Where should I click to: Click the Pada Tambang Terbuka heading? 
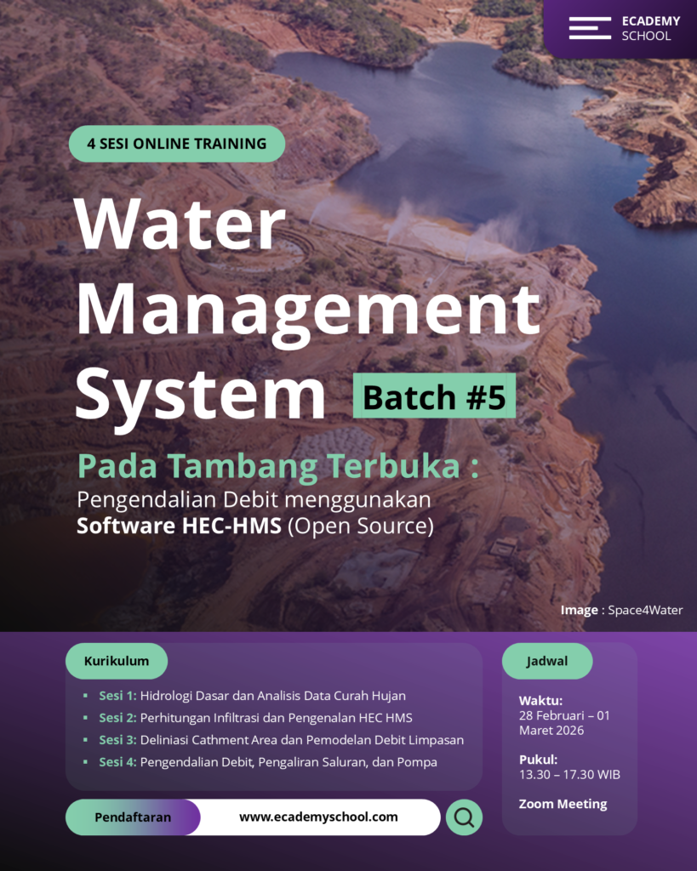(277, 466)
